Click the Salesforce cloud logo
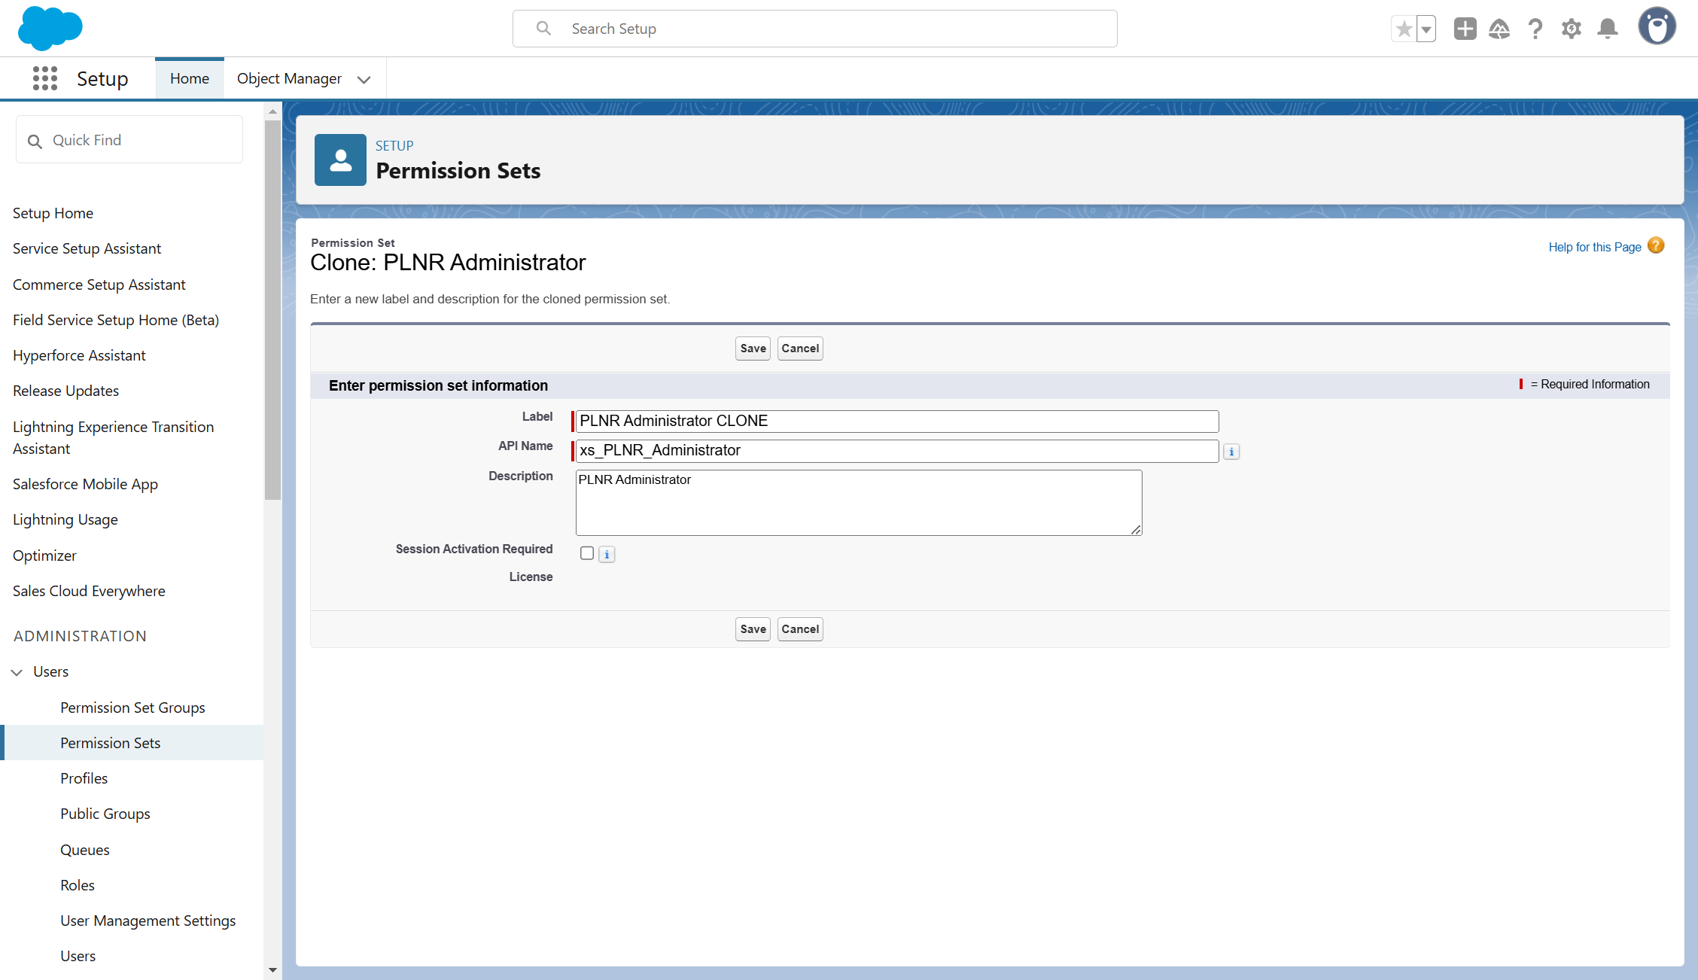Viewport: 1698px width, 980px height. point(50,29)
